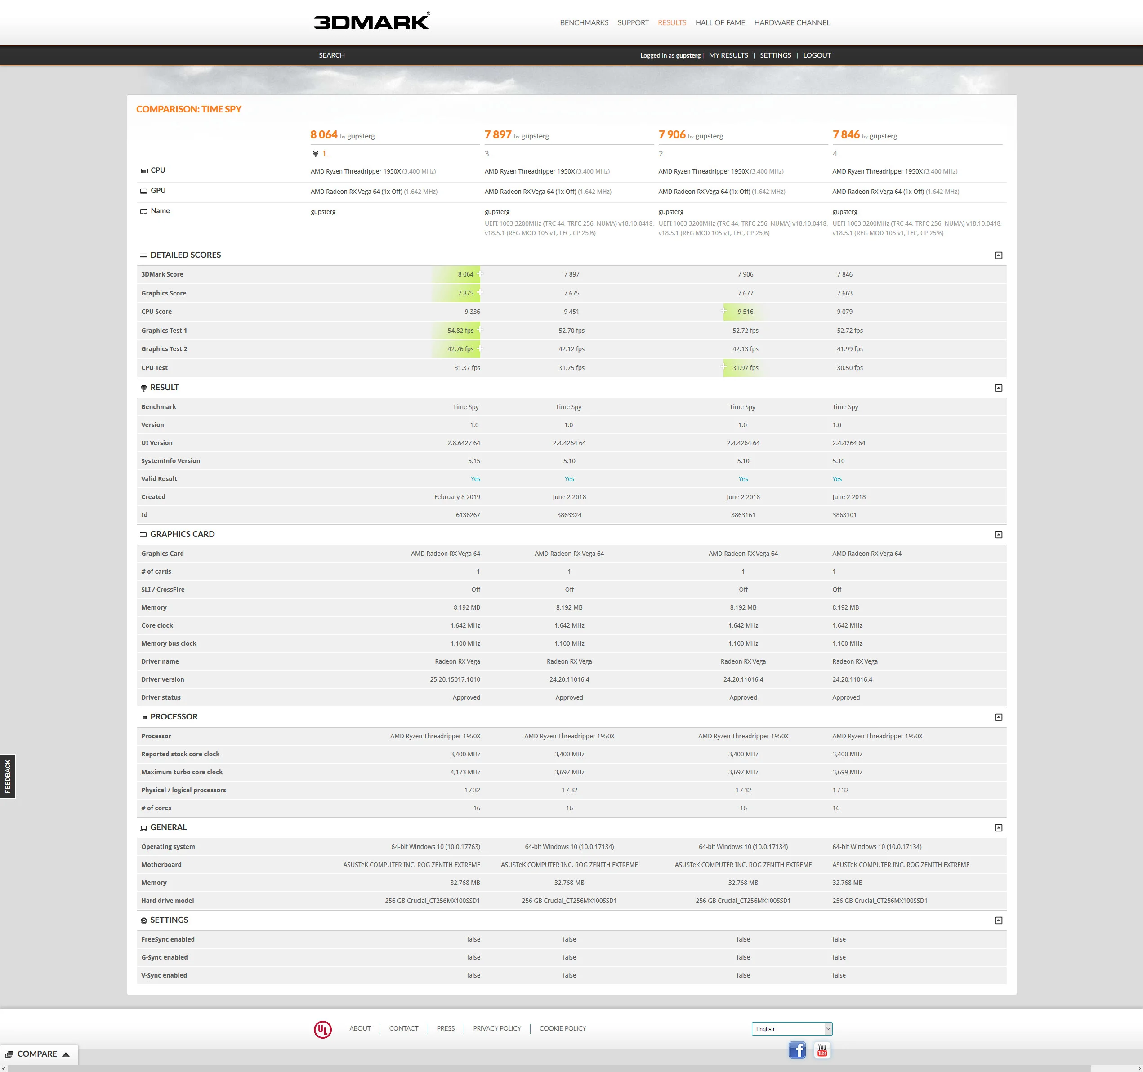Viewport: 1143px width, 1072px height.
Task: Click the Contact footer link
Action: pyautogui.click(x=404, y=1028)
